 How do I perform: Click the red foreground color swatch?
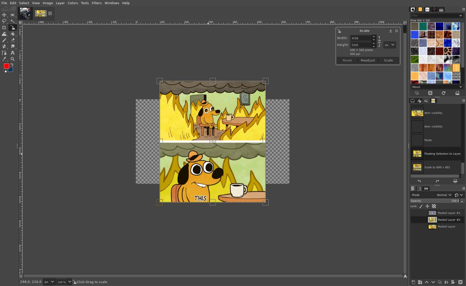coord(6,66)
